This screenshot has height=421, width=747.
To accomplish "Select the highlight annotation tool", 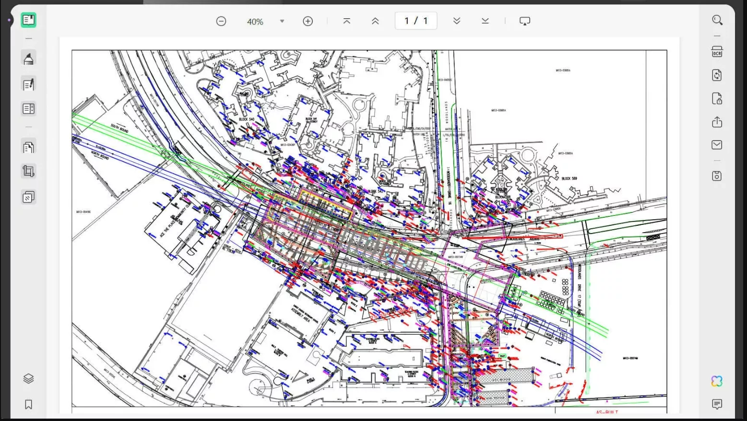I will [x=28, y=58].
